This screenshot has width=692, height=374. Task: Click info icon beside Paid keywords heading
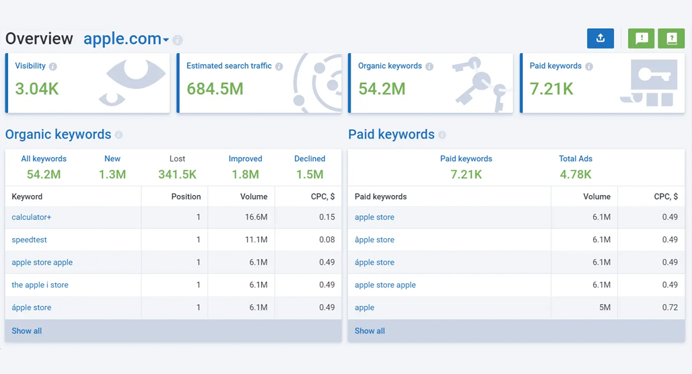[x=442, y=135]
